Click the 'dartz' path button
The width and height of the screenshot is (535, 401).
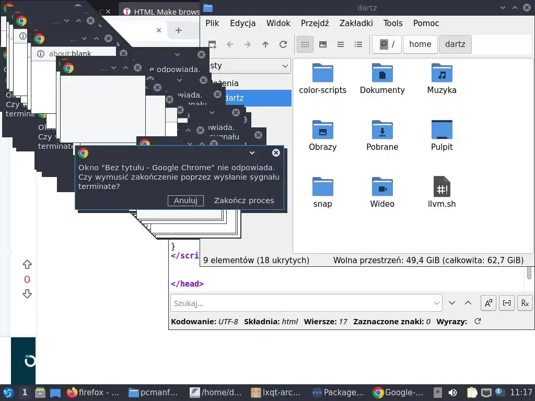click(455, 44)
